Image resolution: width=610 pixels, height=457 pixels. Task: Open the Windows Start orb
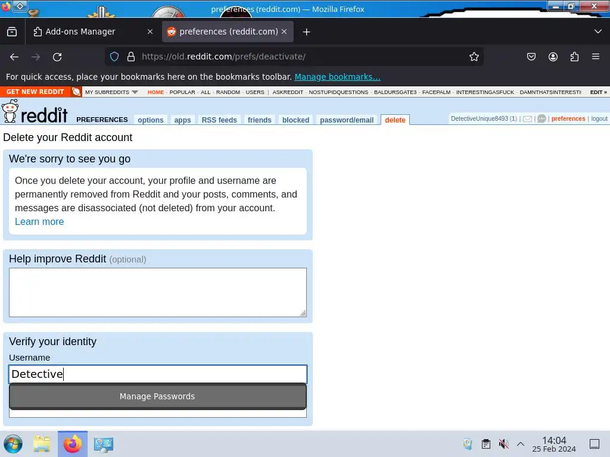pyautogui.click(x=13, y=444)
